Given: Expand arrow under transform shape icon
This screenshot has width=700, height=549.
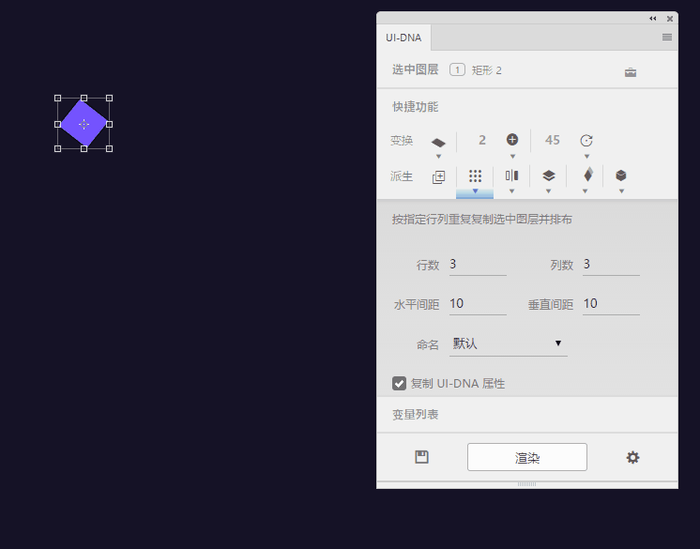Looking at the screenshot, I should (x=438, y=156).
